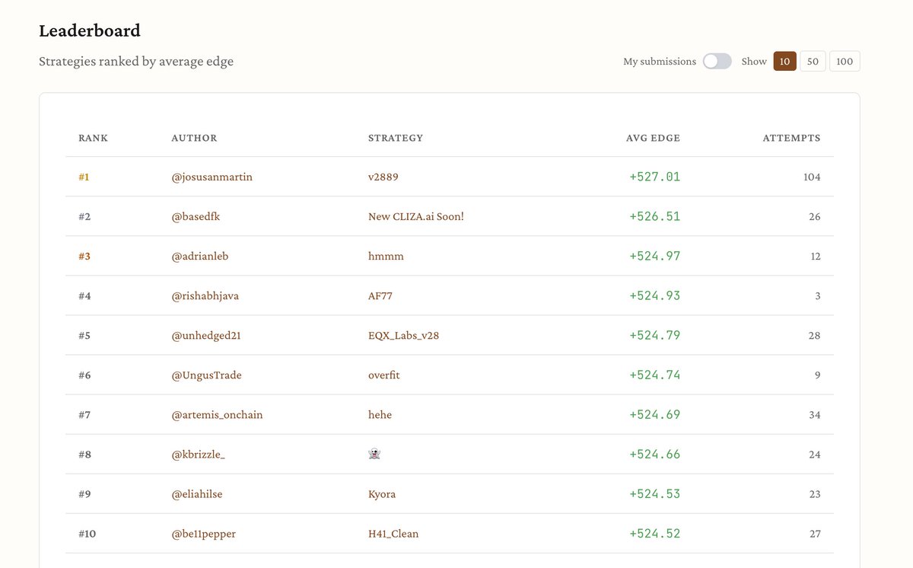Open author @kbrizzle_
Screen dimensions: 913x568
[198, 454]
